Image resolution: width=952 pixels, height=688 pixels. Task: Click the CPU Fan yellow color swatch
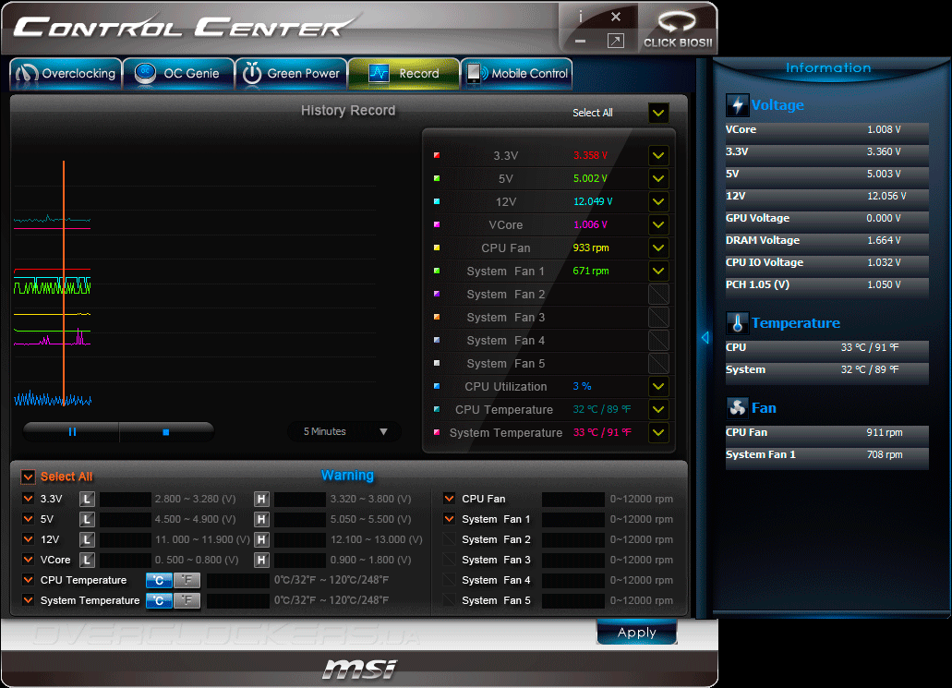[x=437, y=247]
